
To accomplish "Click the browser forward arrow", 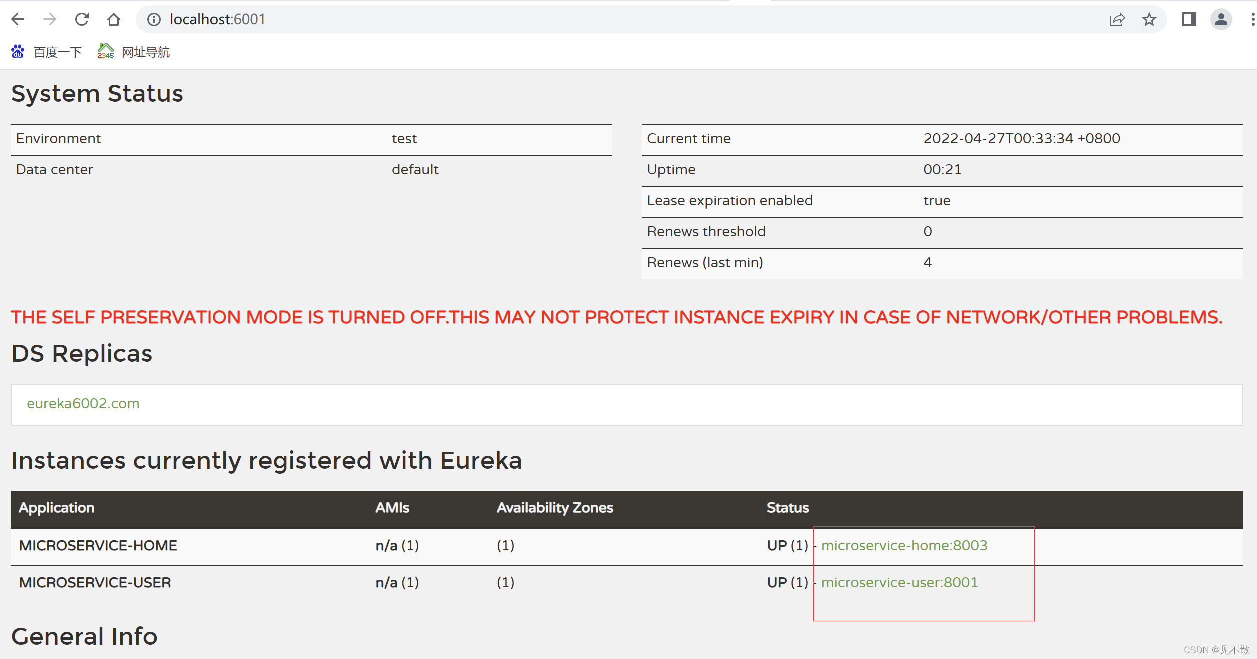I will coord(50,19).
